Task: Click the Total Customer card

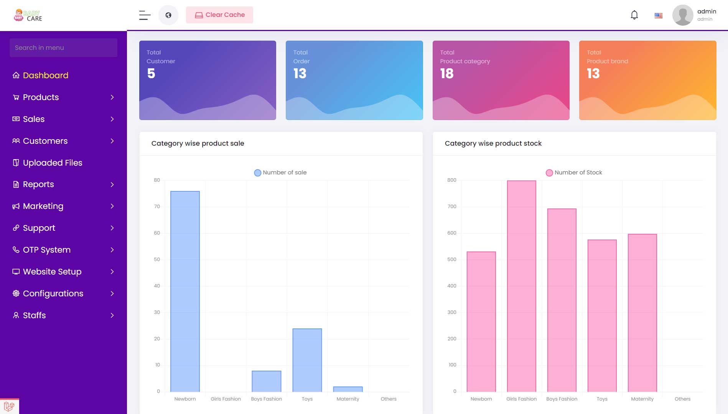Action: point(208,80)
